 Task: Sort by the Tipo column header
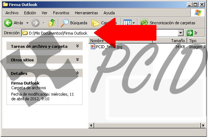(x=197, y=41)
